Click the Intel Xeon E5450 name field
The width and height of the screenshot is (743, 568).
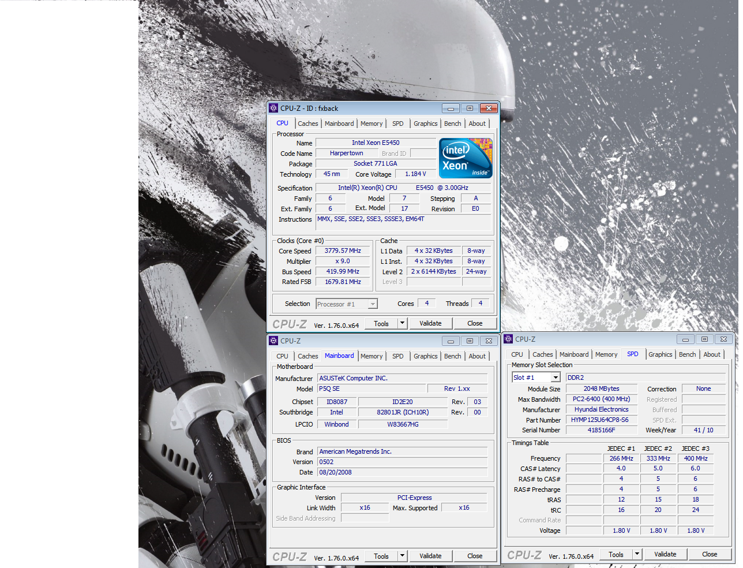tap(376, 143)
